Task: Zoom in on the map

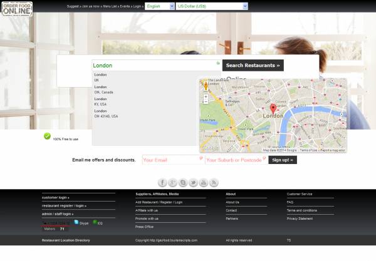Action: coord(206,96)
